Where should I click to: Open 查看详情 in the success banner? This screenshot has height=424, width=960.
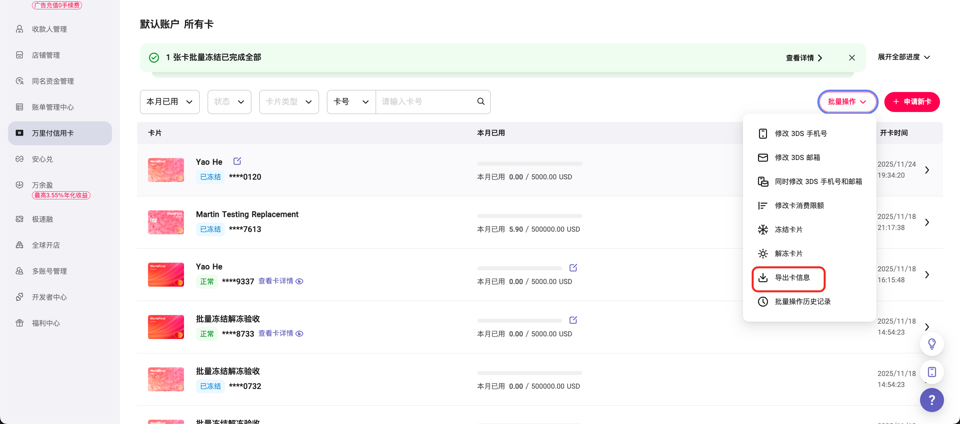(803, 58)
